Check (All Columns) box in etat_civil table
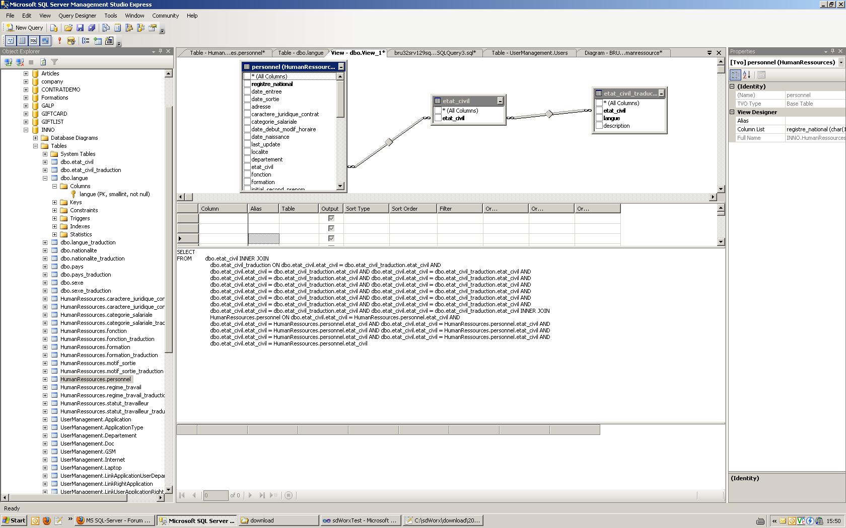 pyautogui.click(x=438, y=111)
